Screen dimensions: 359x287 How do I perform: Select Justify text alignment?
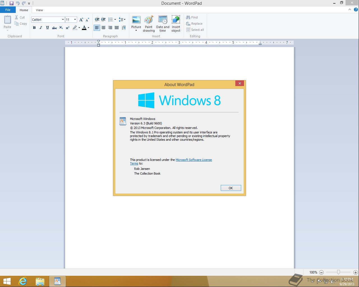tap(117, 28)
